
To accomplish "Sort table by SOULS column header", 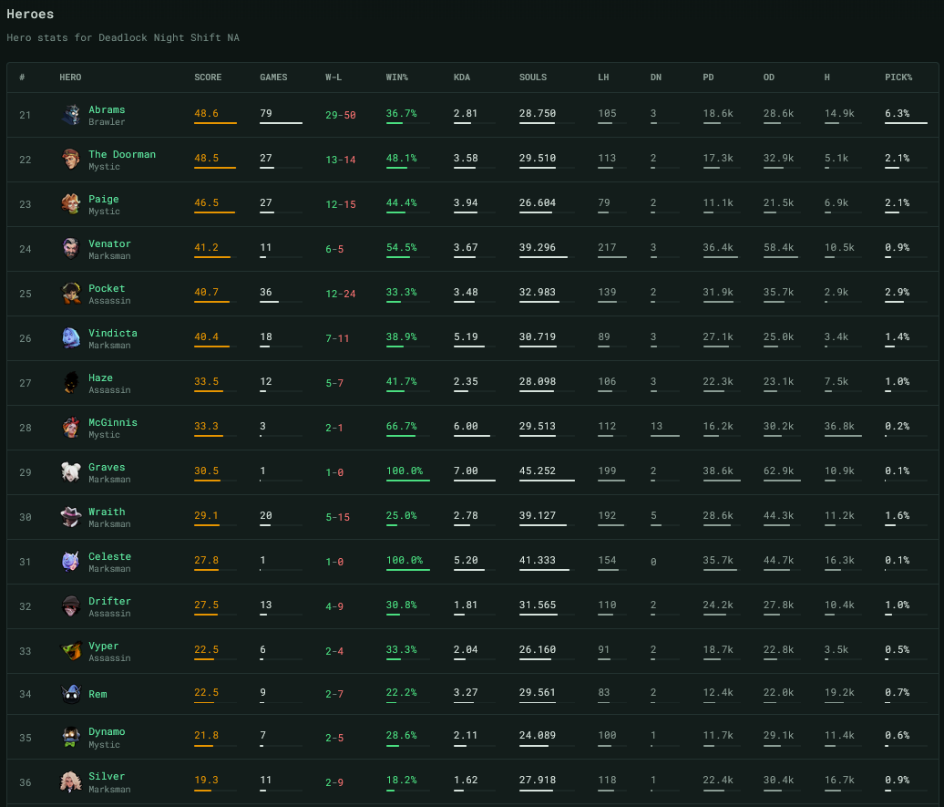I will 533,78.
